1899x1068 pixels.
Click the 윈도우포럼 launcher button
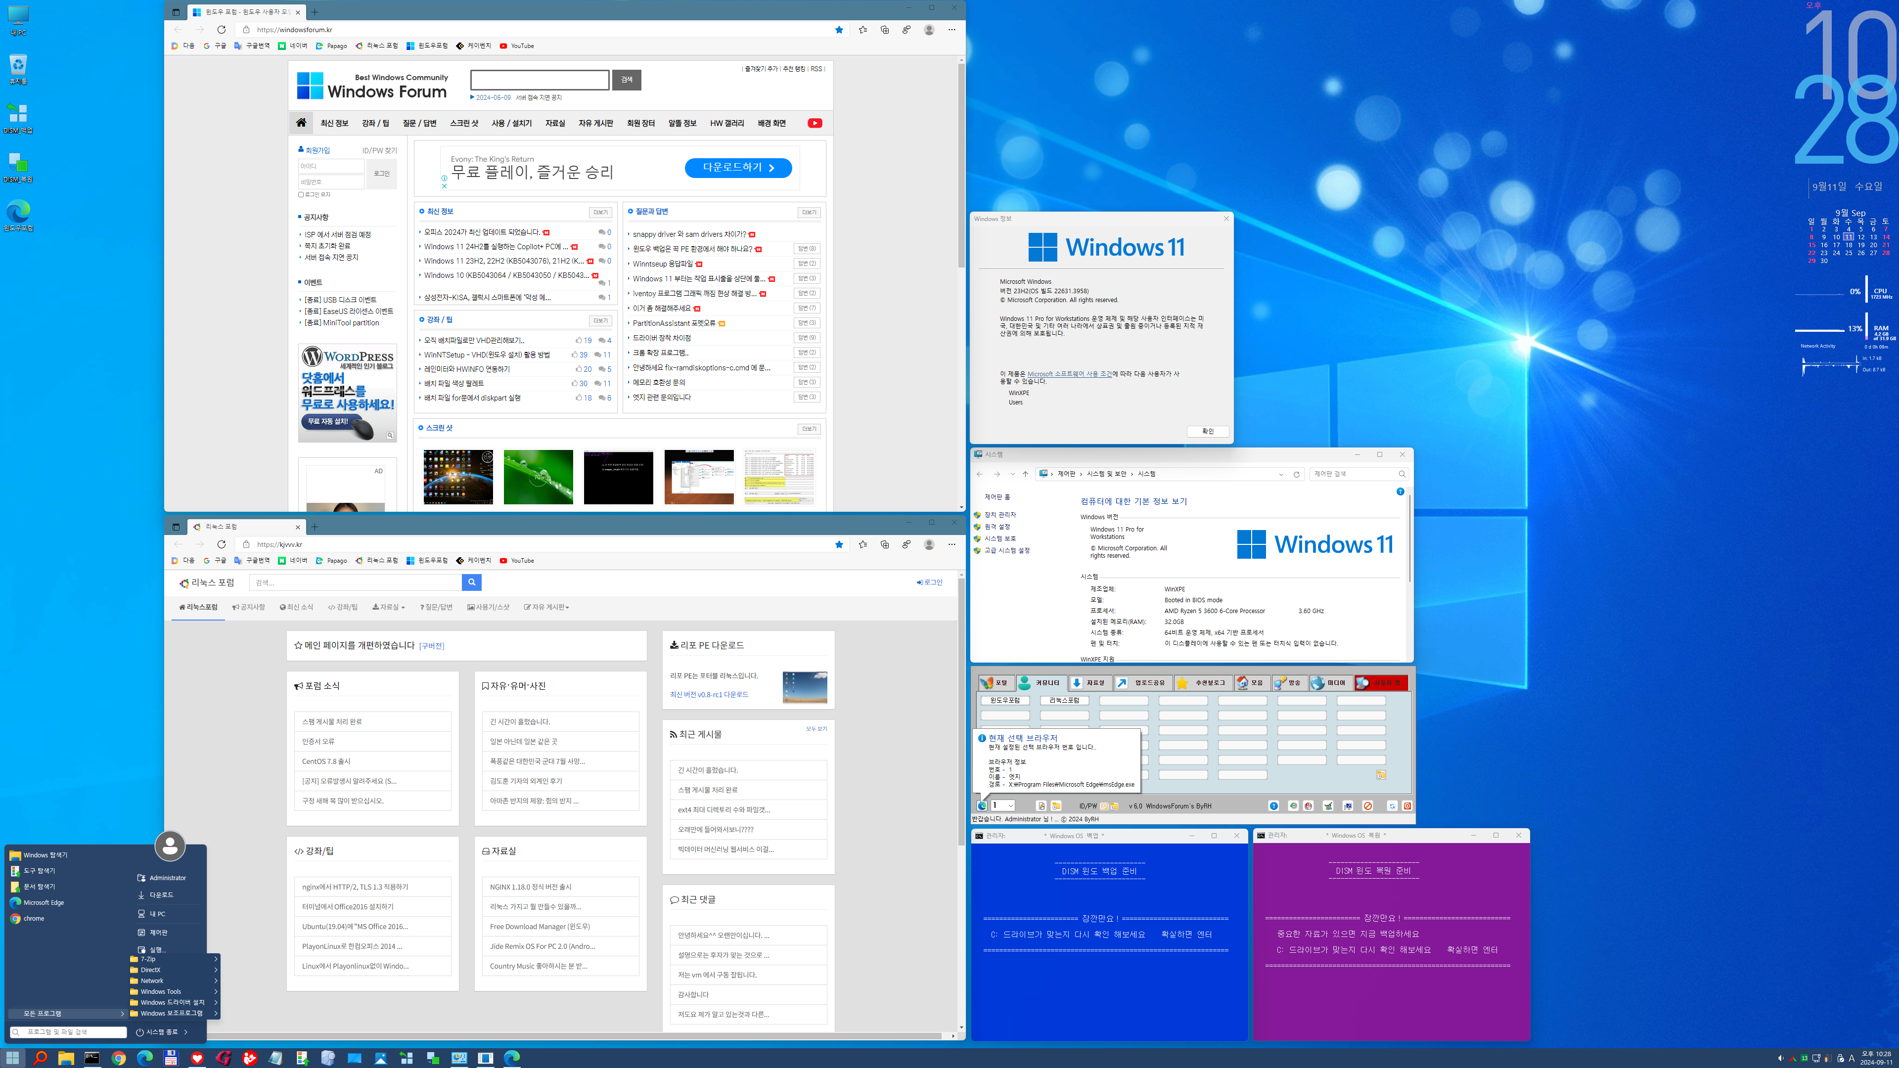click(1005, 700)
